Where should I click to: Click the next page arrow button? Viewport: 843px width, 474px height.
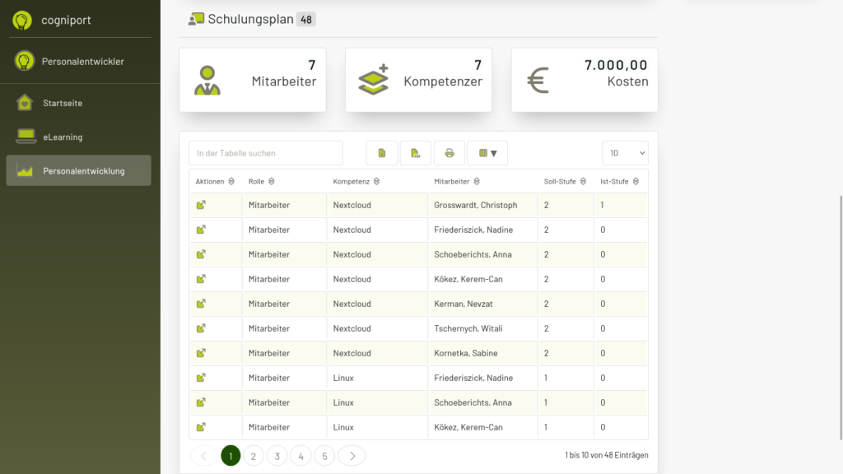[x=352, y=456]
